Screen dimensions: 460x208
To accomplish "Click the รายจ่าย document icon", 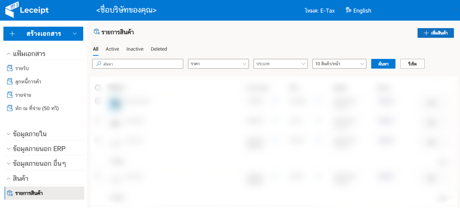I will pos(10,95).
